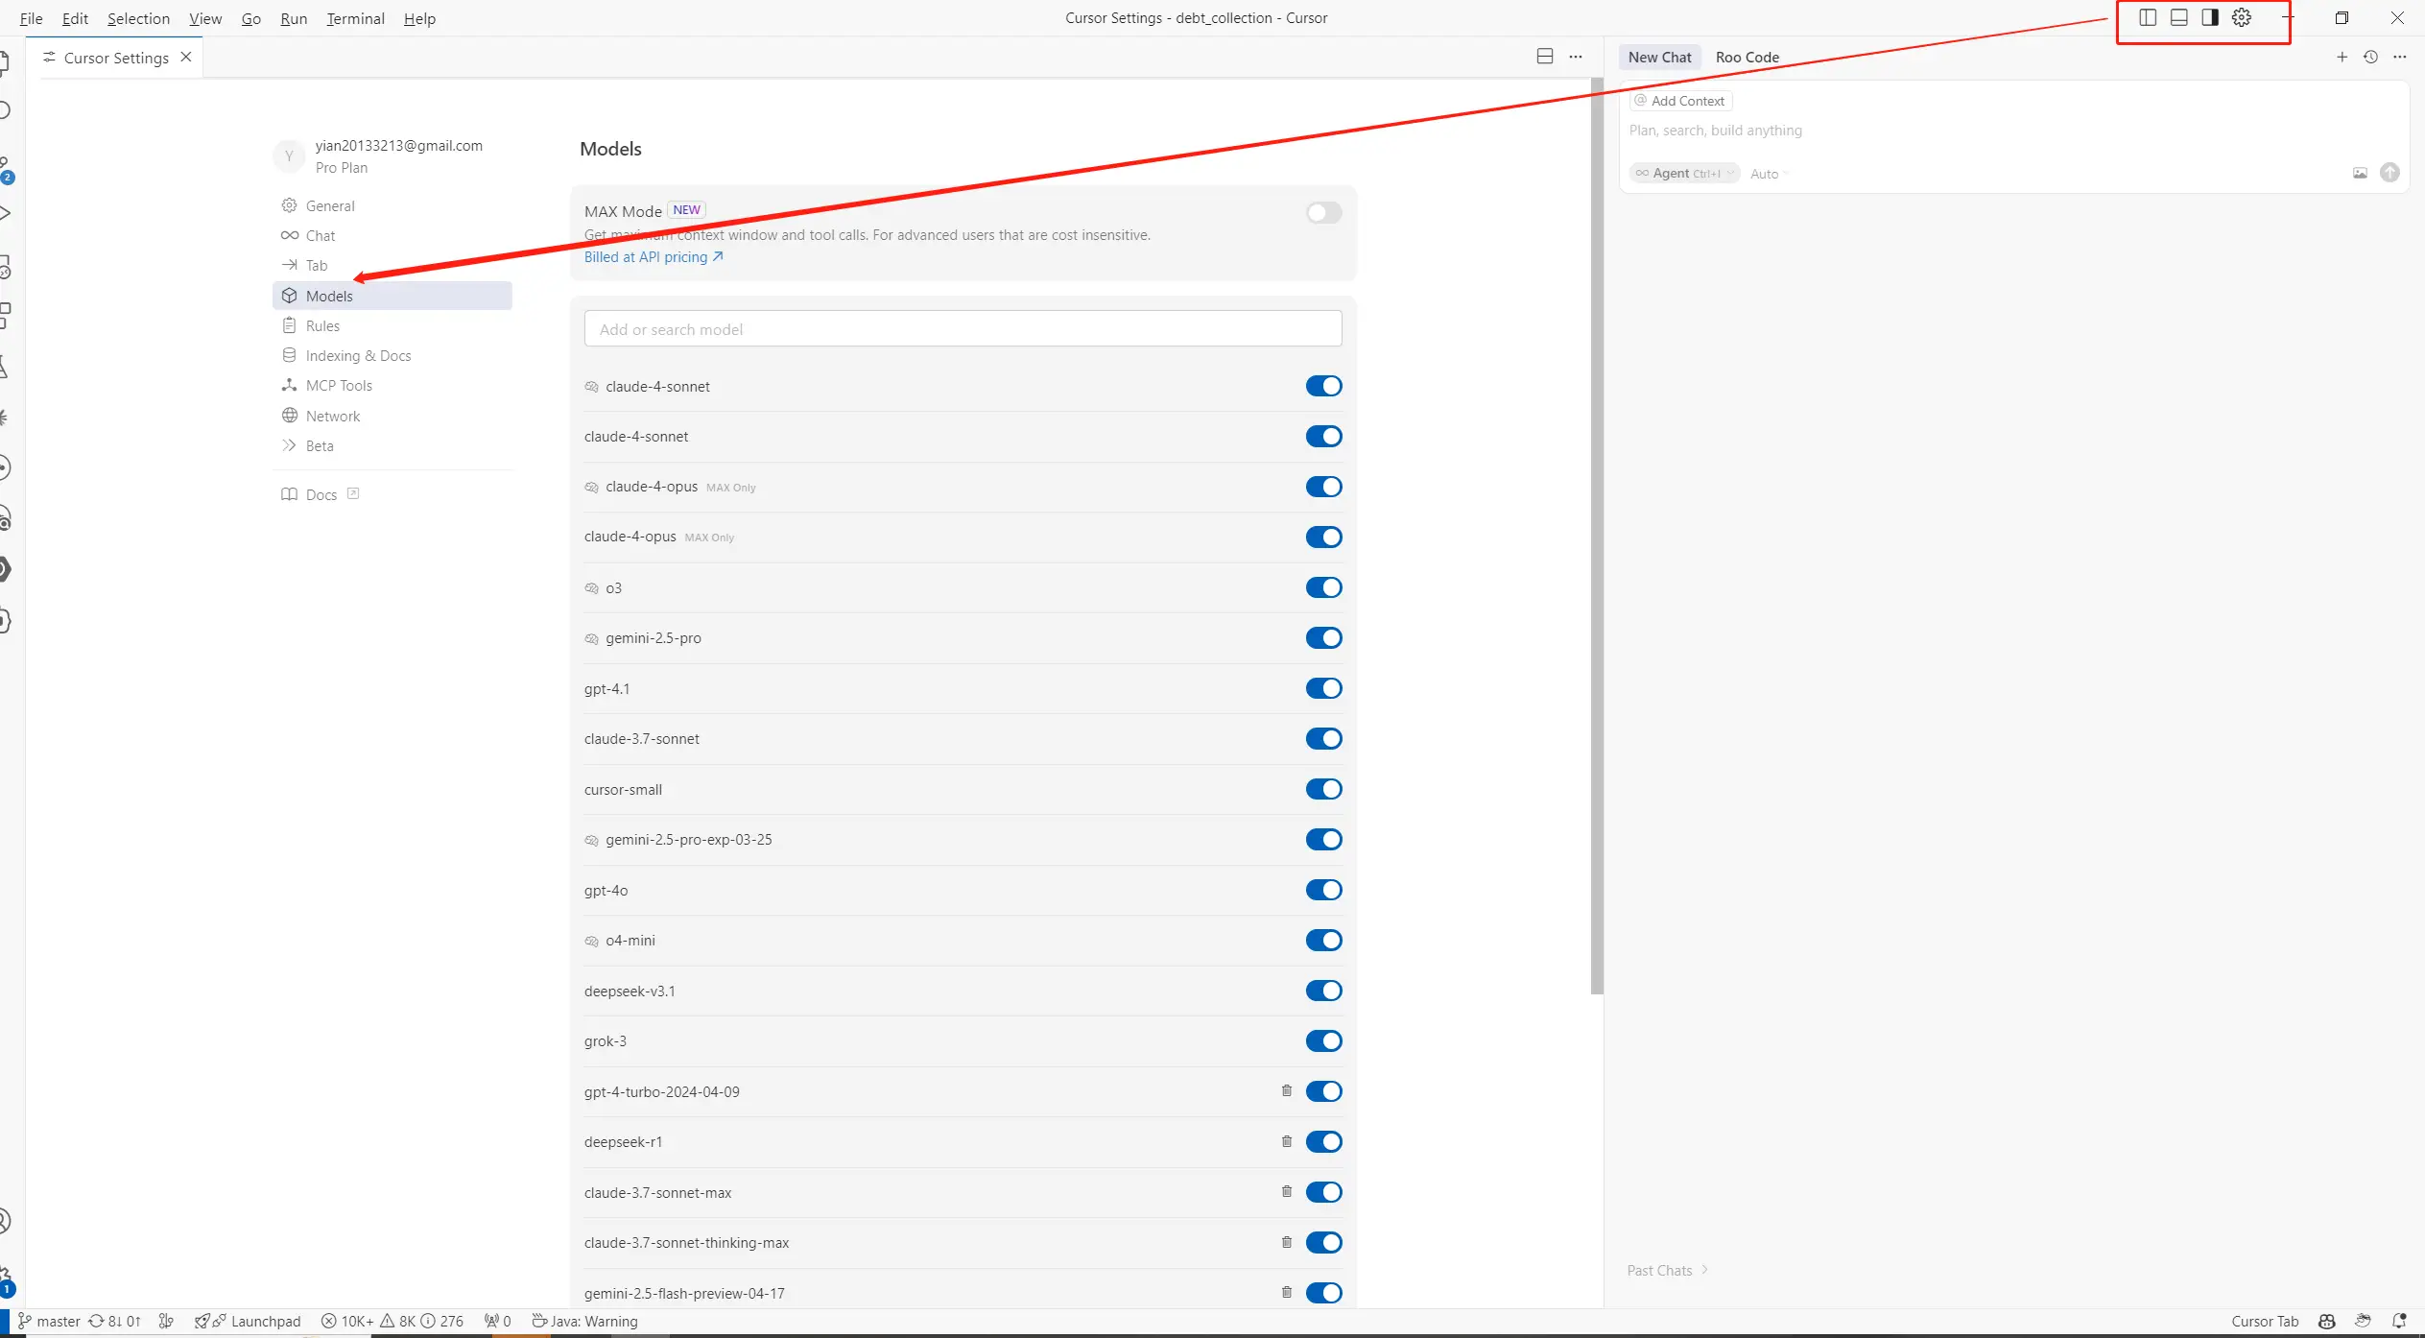Disable gpt-4.1 model toggle
The image size is (2425, 1338).
pyautogui.click(x=1323, y=688)
